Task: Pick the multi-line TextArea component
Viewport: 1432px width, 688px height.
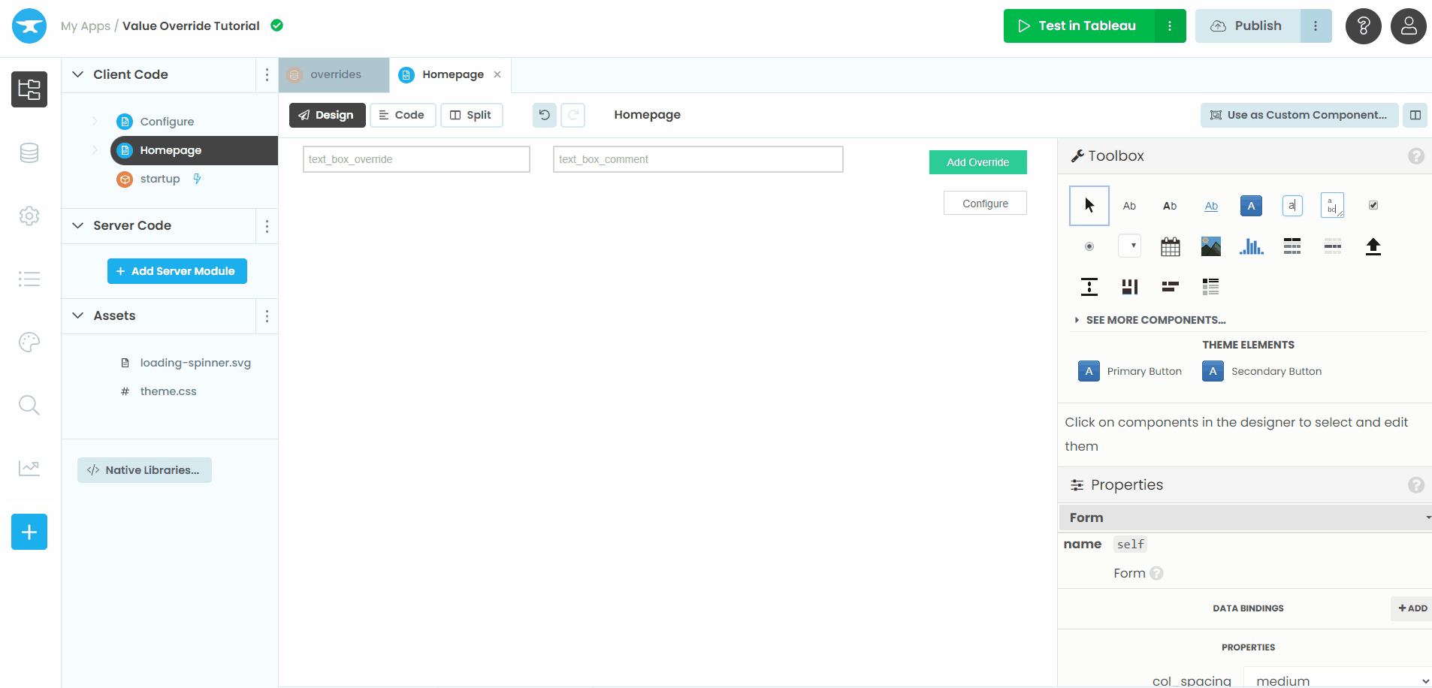Action: [x=1332, y=205]
